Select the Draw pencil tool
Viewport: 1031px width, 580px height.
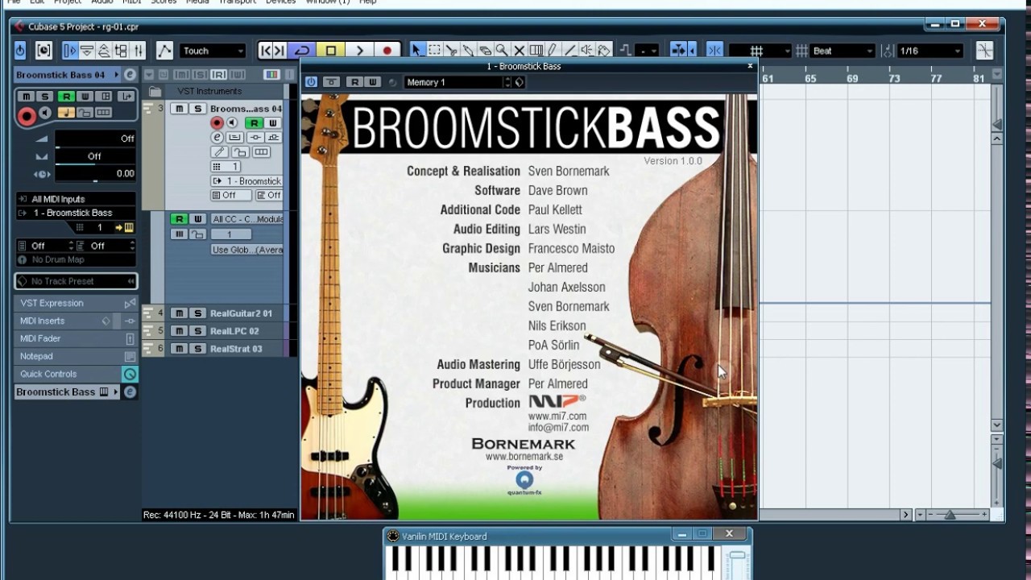click(x=553, y=51)
